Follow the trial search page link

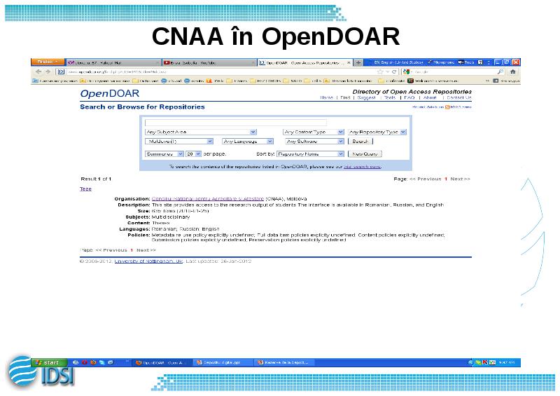[362, 166]
